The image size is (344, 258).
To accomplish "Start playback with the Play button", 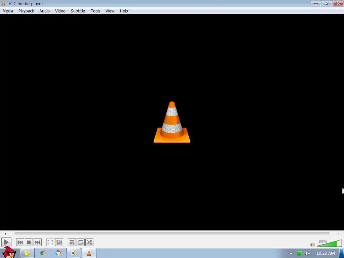I will pyautogui.click(x=6, y=243).
